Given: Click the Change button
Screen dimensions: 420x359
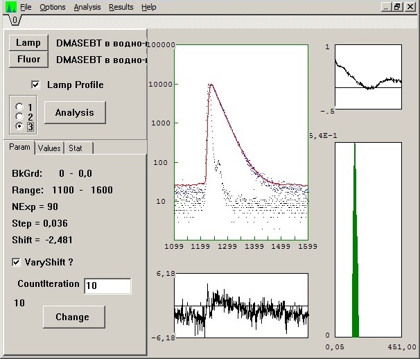Looking at the screenshot, I should coord(74,317).
